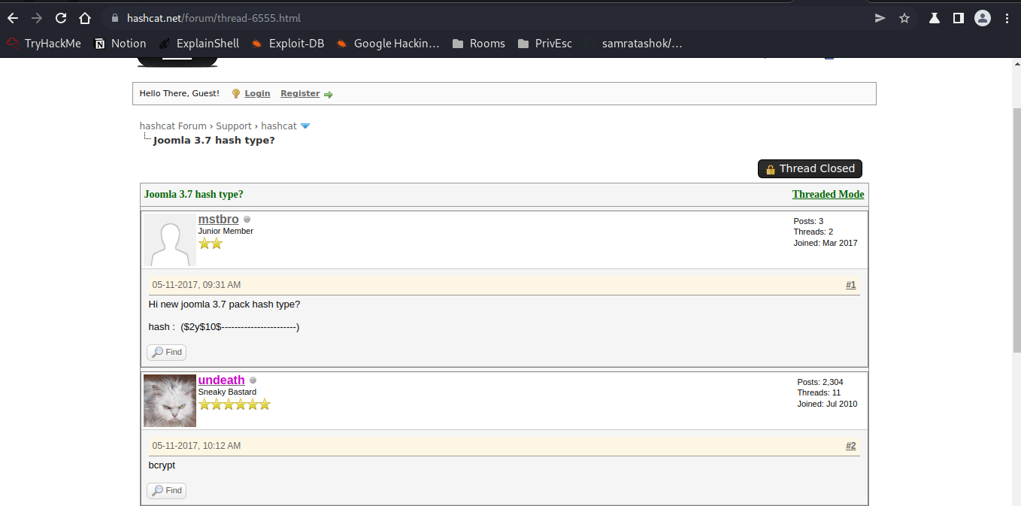Click the 'Junior Member' user title
The width and height of the screenshot is (1021, 506).
(226, 231)
